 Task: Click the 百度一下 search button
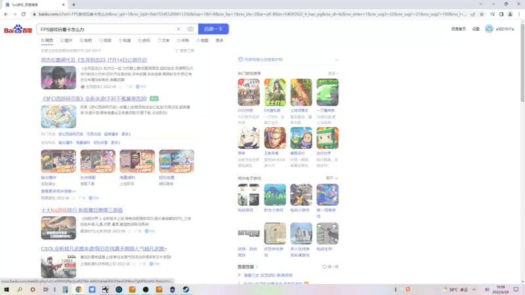[213, 29]
